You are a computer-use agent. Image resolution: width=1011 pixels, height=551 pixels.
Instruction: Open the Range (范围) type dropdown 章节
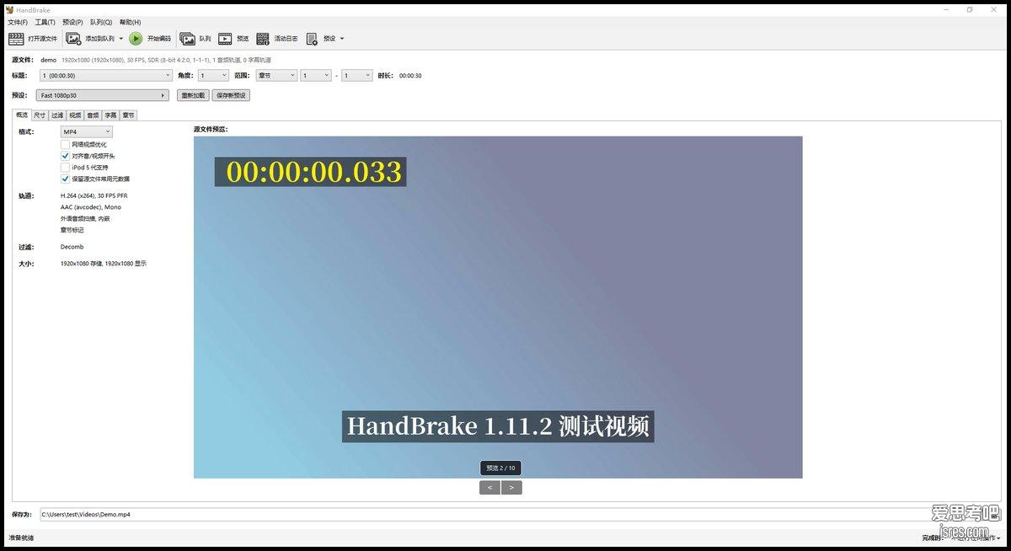click(276, 76)
